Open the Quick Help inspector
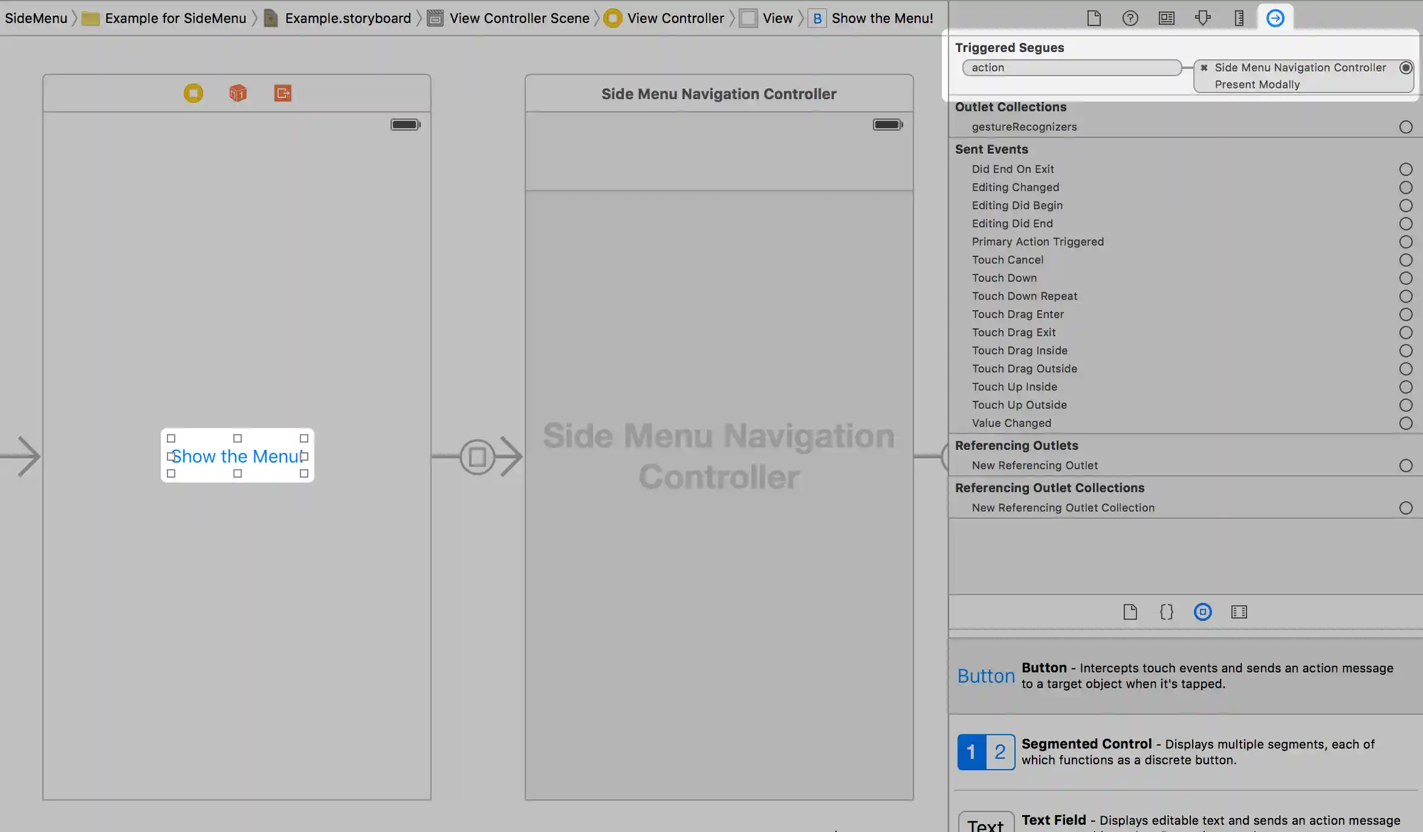 (x=1130, y=18)
